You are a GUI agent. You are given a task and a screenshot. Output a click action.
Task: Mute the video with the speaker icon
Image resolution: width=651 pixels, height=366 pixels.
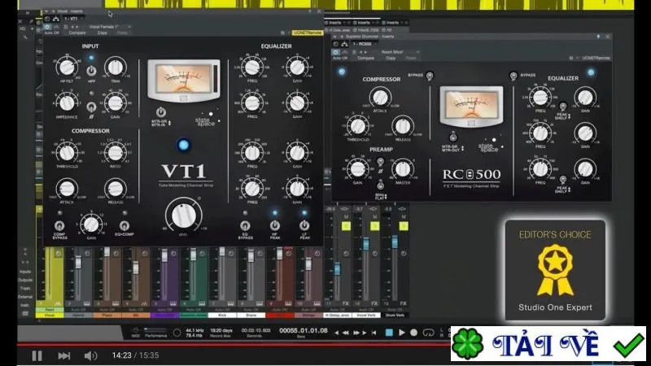pyautogui.click(x=90, y=355)
